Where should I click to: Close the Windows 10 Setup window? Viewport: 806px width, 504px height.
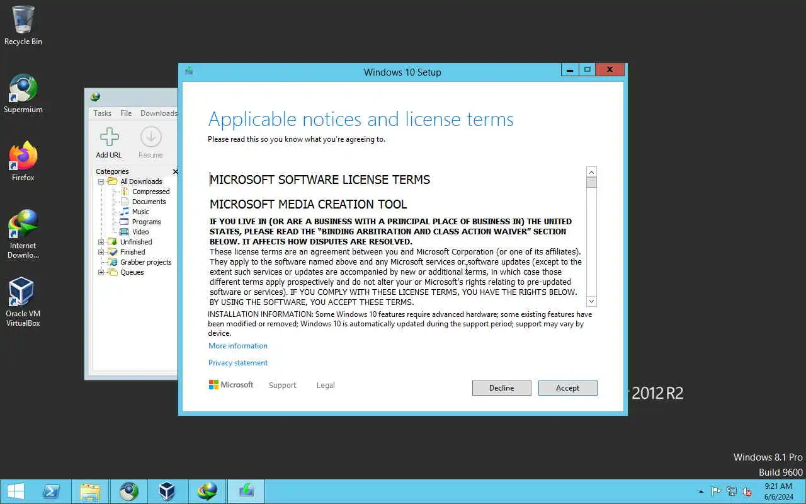point(610,70)
